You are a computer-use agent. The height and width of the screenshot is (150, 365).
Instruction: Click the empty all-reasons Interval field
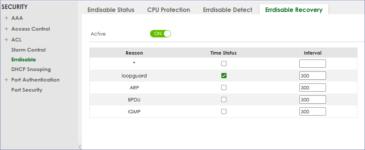click(312, 64)
